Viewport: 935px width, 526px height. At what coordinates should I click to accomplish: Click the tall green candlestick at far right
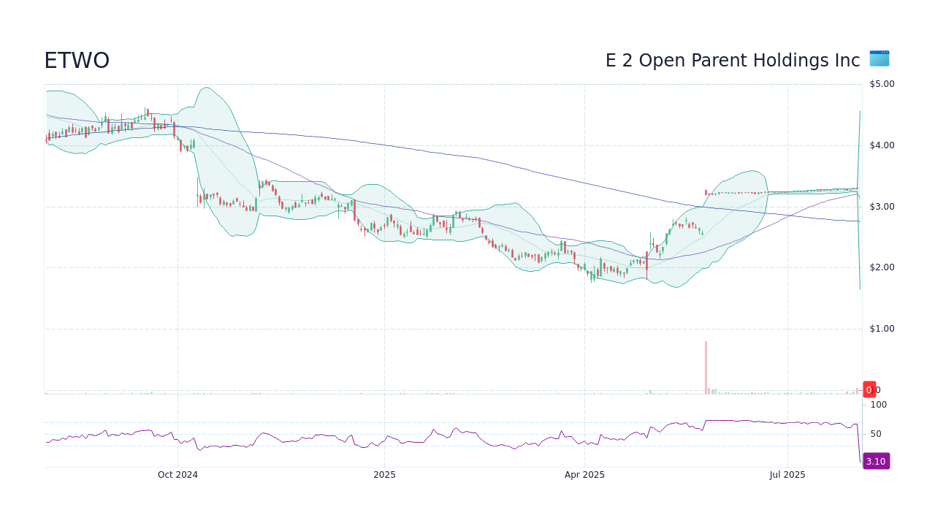pos(859,205)
